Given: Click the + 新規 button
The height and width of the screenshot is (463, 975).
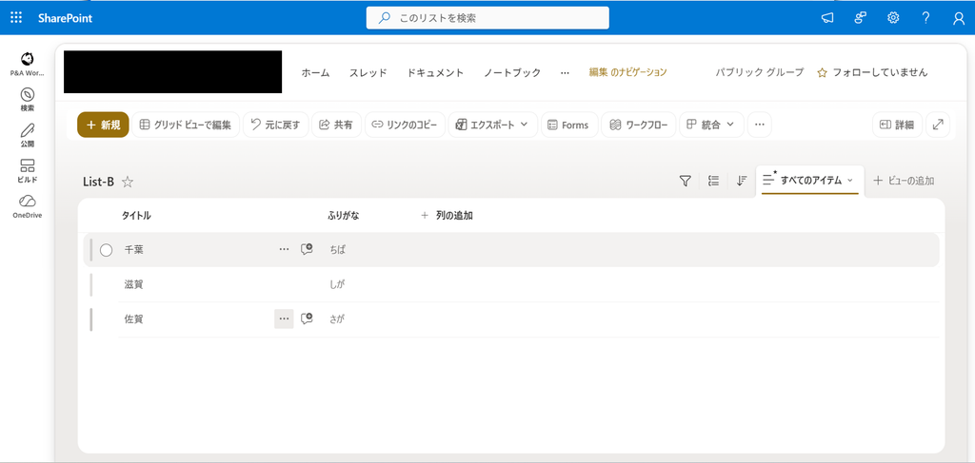Looking at the screenshot, I should (103, 125).
